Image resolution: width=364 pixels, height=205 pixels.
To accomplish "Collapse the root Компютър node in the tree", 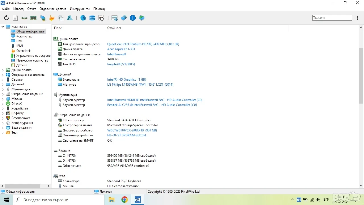I will click(3, 27).
